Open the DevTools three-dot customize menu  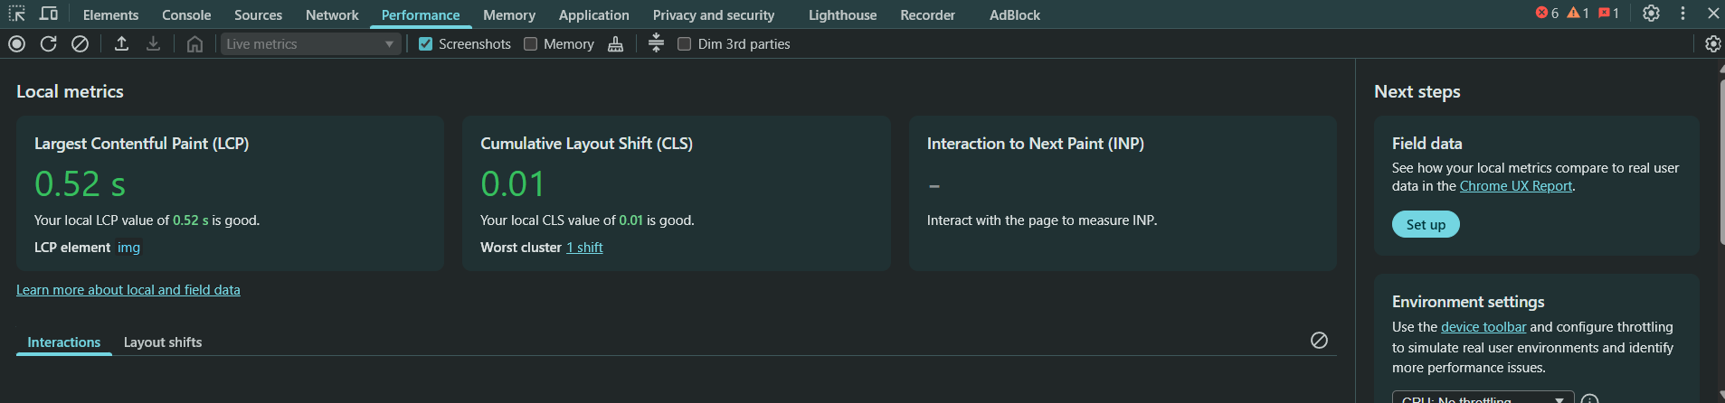(1682, 14)
